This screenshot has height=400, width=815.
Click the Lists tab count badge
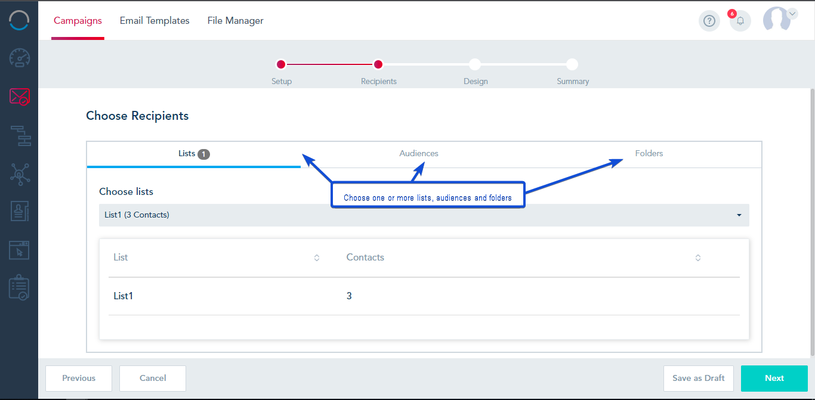point(204,154)
